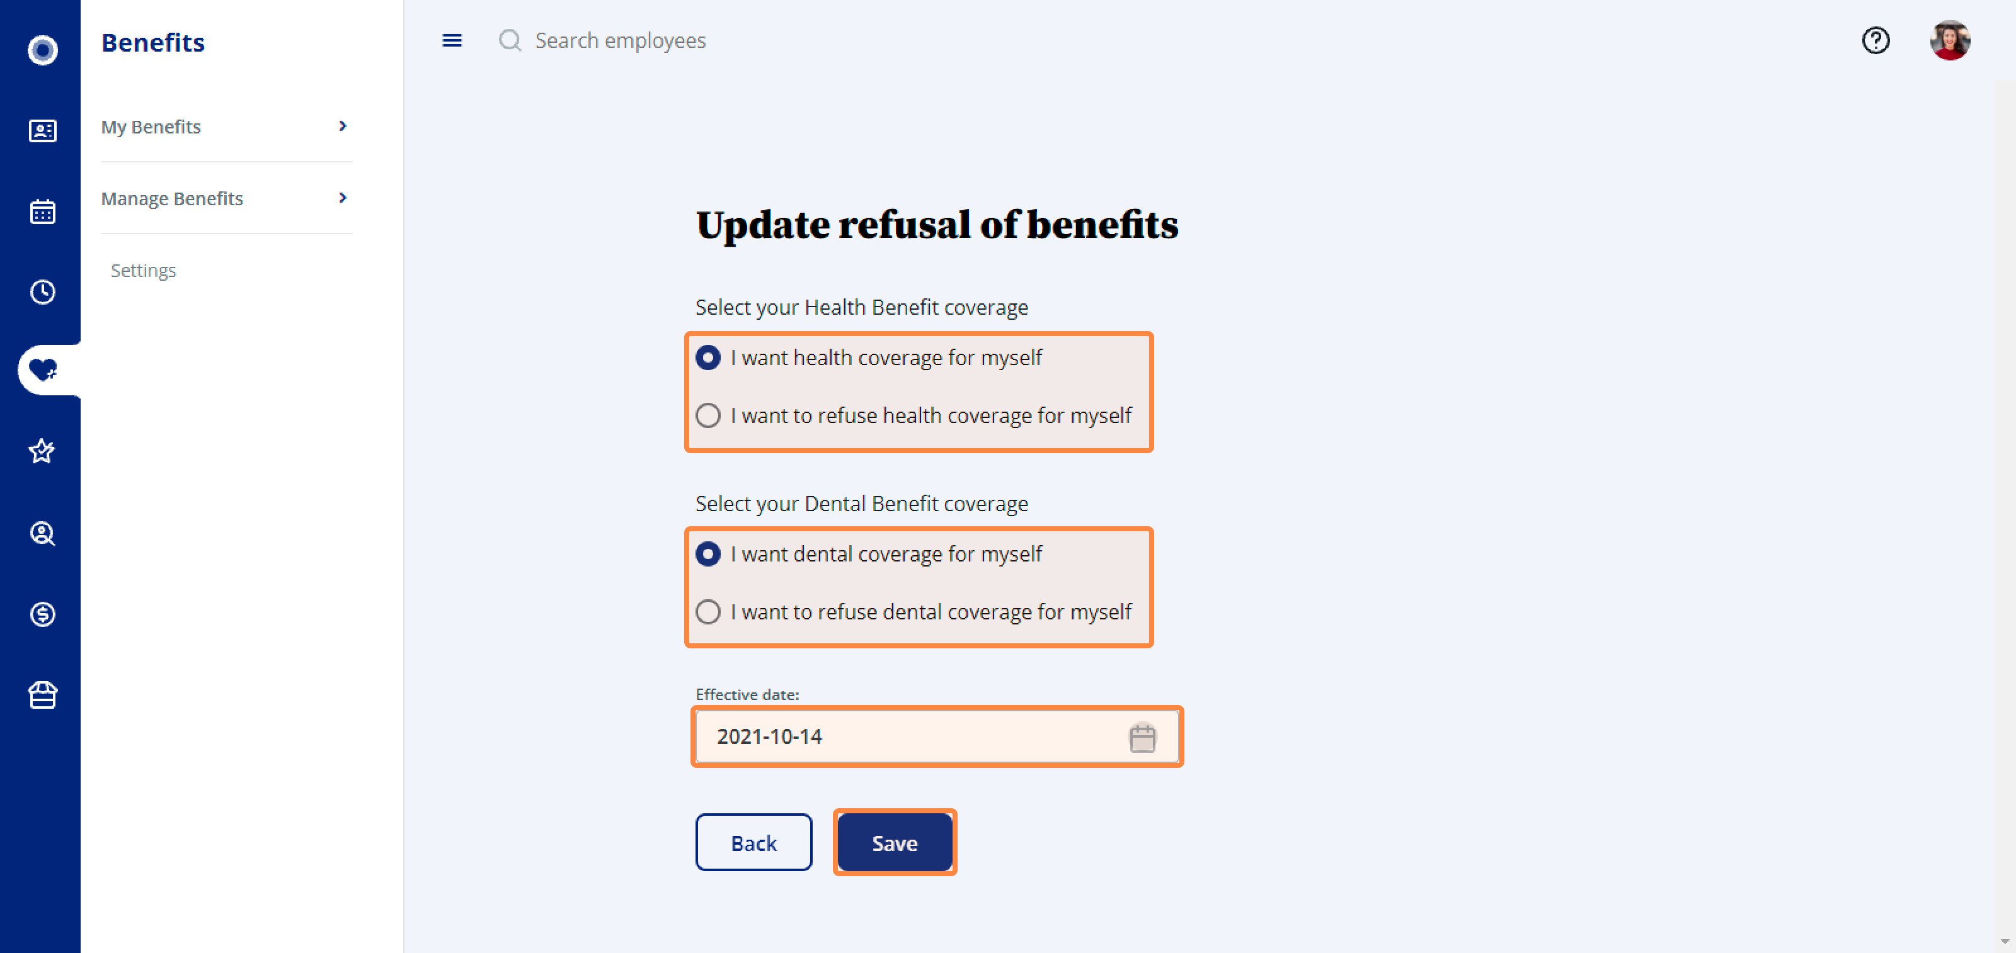2016x953 pixels.
Task: Expand the My Benefits chevron
Action: (342, 126)
